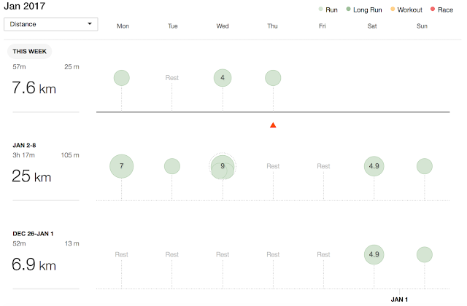Open the 9 km Wednesday run
The width and height of the screenshot is (467, 306).
point(223,166)
